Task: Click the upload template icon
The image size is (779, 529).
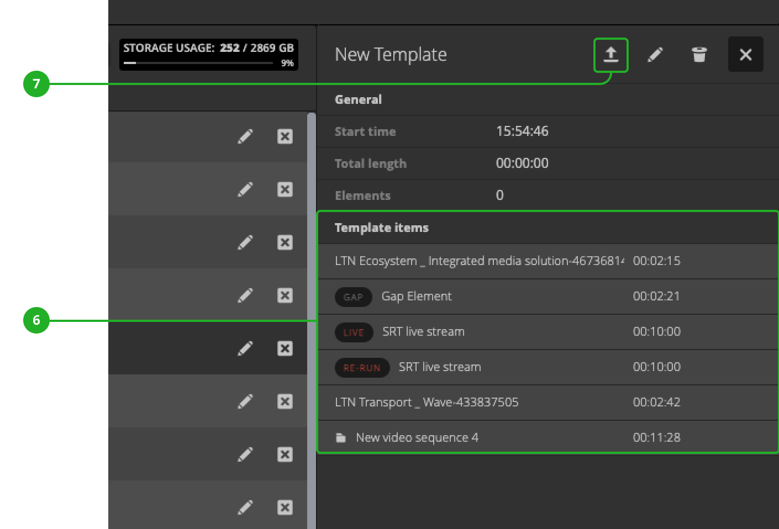Action: tap(610, 54)
